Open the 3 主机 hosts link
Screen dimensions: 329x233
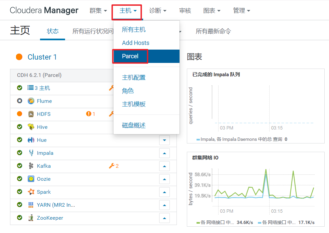42,88
